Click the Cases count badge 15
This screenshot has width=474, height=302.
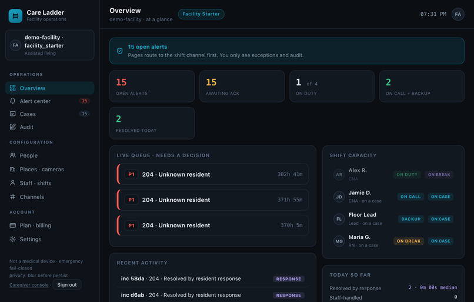[x=84, y=114]
